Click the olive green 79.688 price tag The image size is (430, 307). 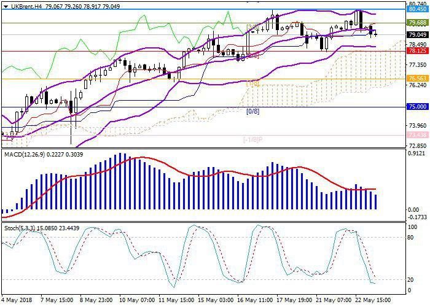coord(418,23)
